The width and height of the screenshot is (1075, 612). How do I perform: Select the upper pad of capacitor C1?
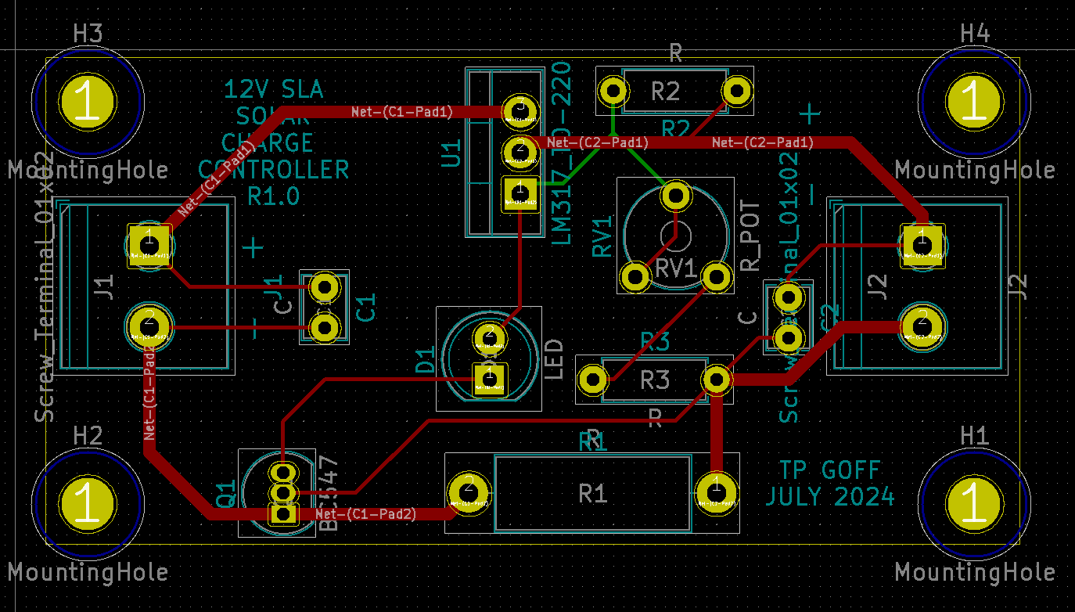tap(323, 287)
